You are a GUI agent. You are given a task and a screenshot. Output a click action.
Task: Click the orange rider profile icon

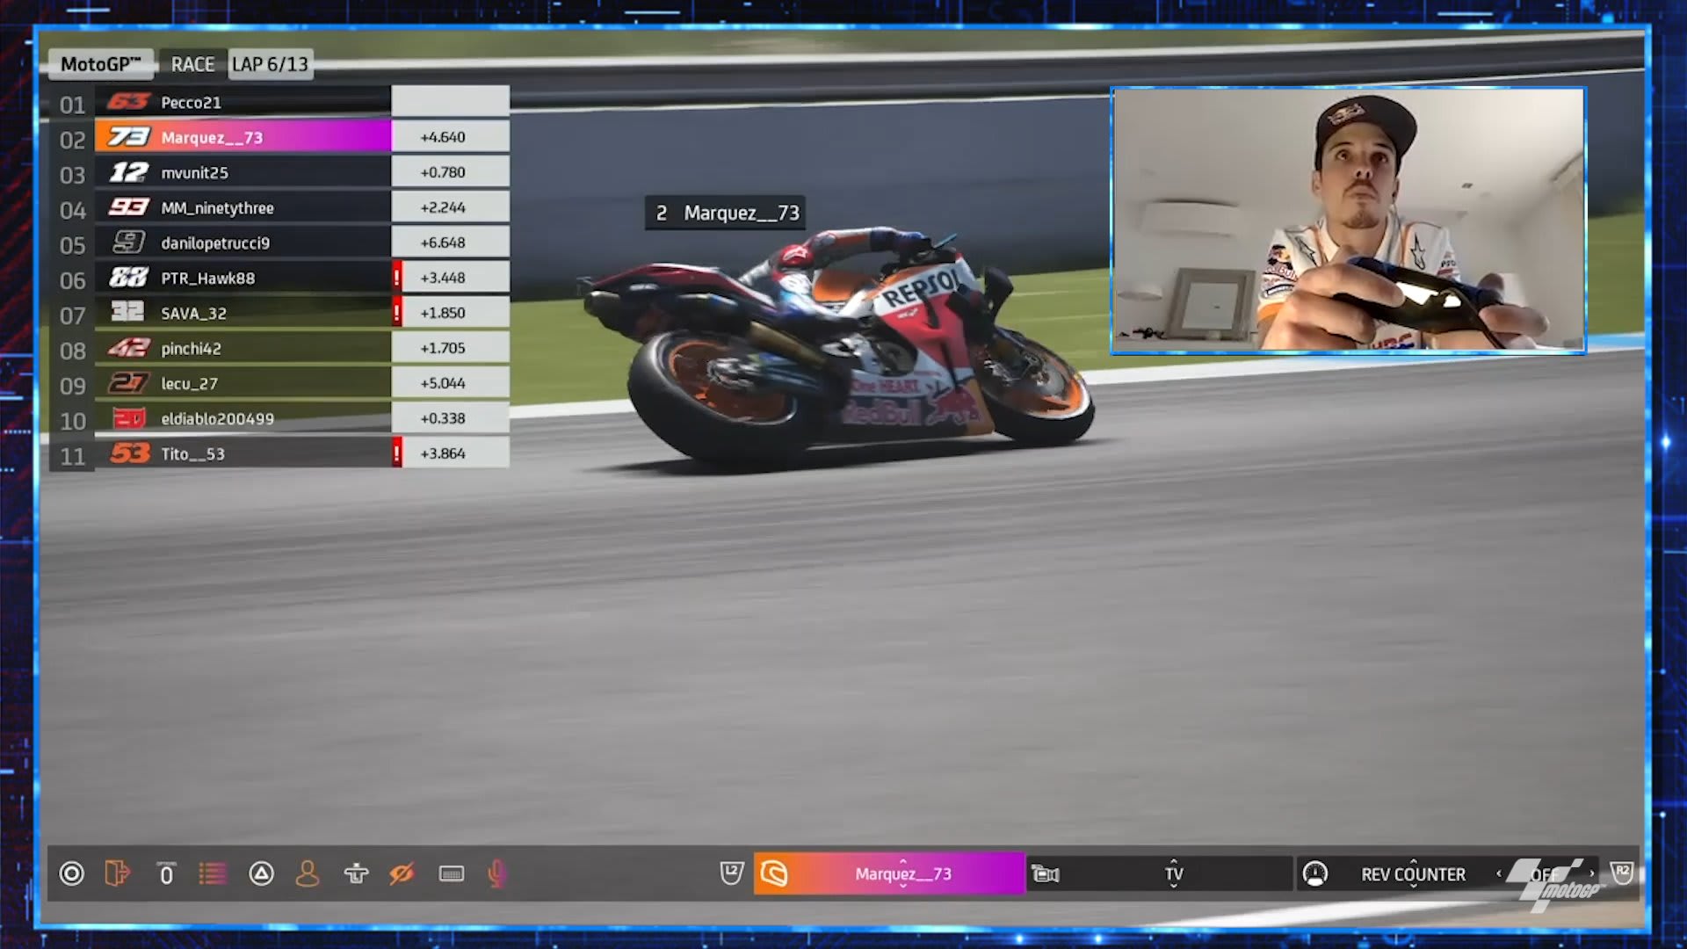coord(308,873)
